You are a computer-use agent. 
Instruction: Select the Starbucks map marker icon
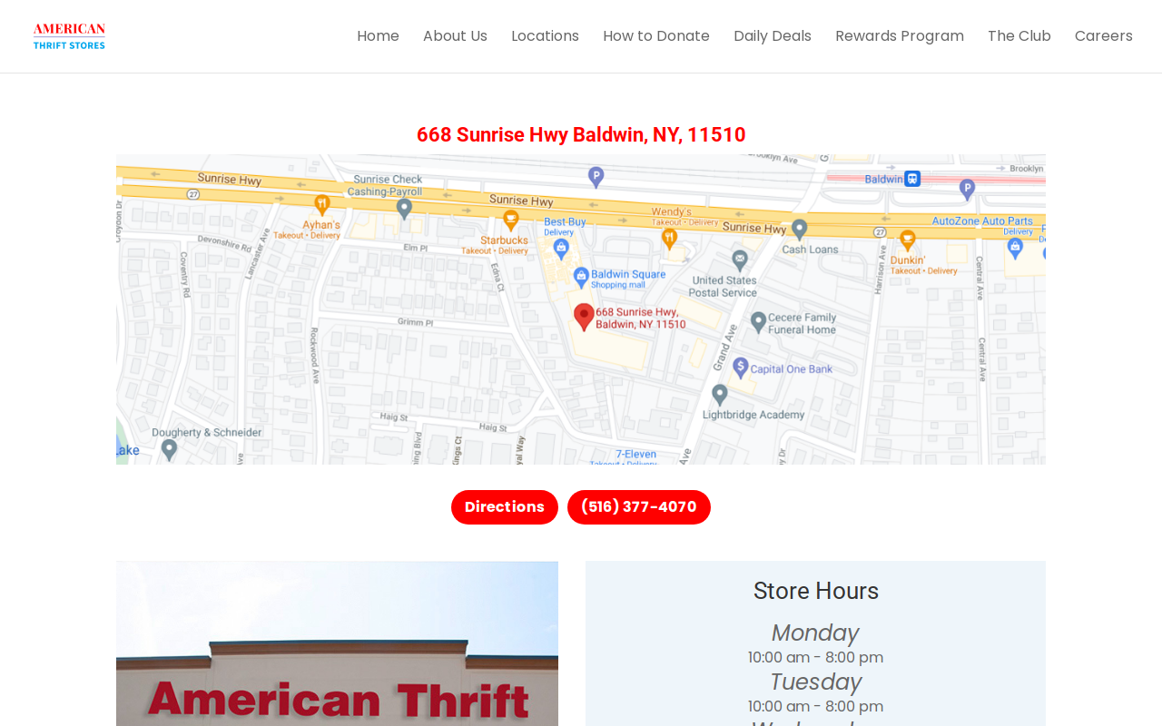pyautogui.click(x=511, y=220)
